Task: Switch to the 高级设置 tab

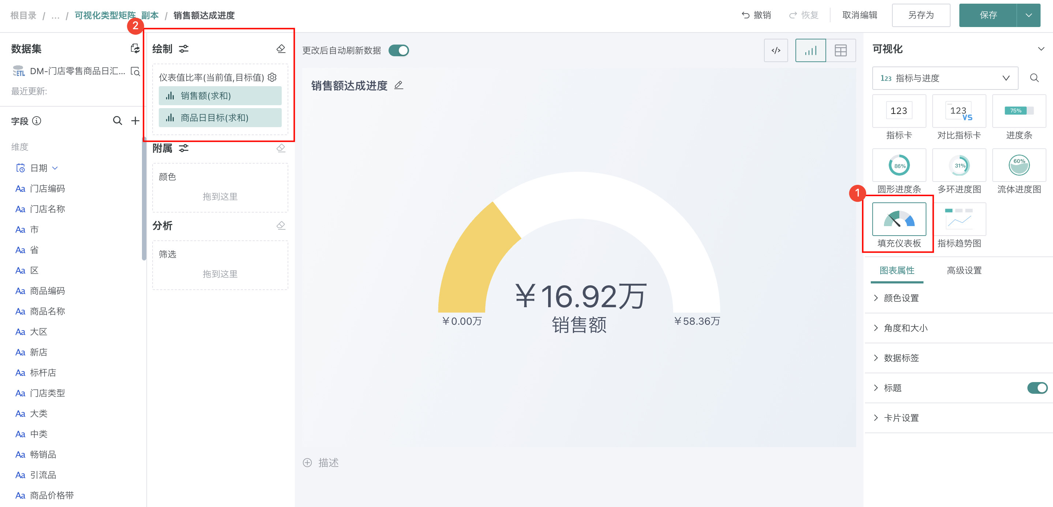Action: coord(964,270)
